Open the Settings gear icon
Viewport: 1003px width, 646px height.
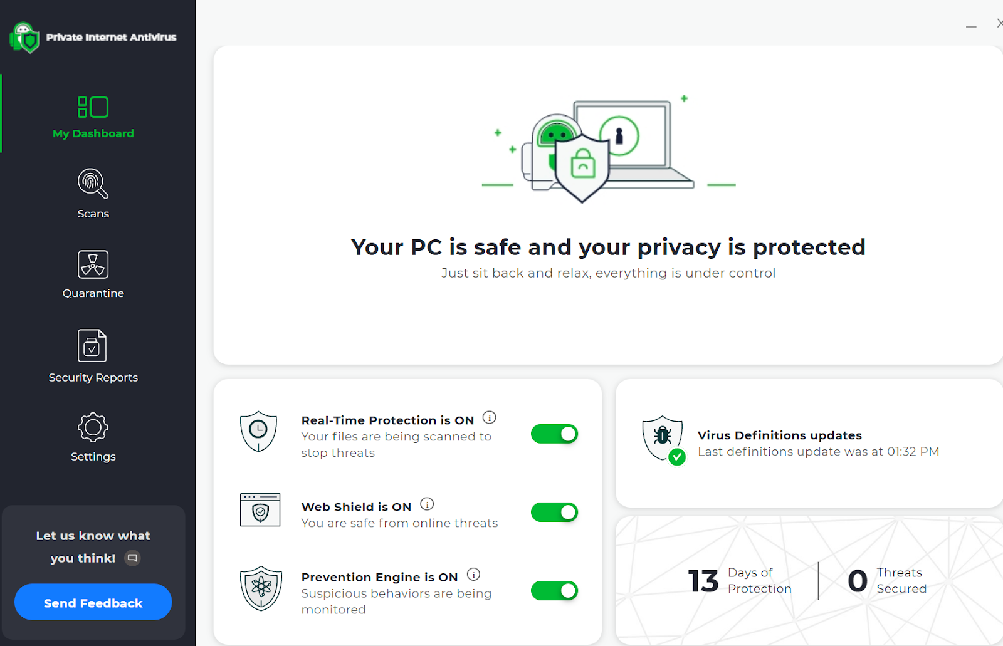click(x=93, y=428)
